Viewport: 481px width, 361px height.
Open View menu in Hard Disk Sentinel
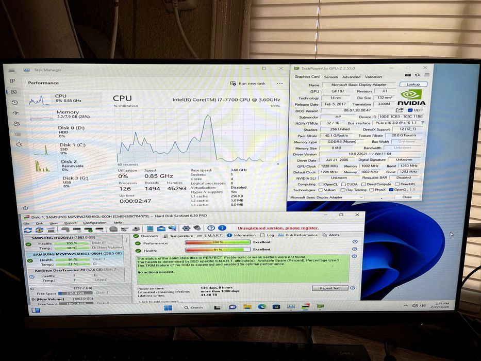[x=54, y=223]
